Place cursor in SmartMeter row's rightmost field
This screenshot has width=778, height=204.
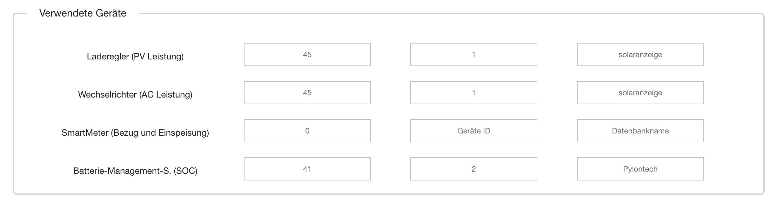(640, 131)
